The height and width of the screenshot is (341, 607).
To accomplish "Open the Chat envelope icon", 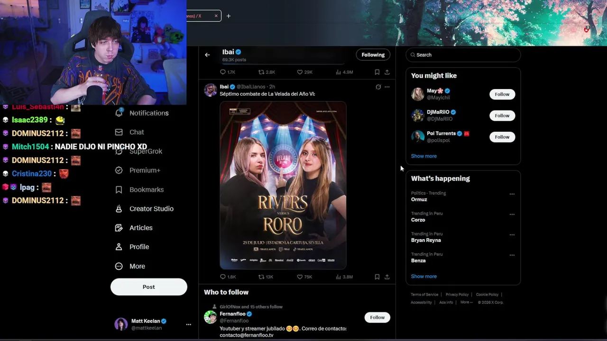I will point(119,132).
